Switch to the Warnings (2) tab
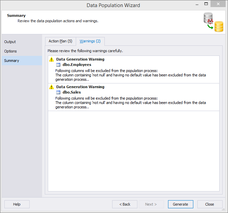Image resolution: width=228 pixels, height=213 pixels. pyautogui.click(x=90, y=41)
